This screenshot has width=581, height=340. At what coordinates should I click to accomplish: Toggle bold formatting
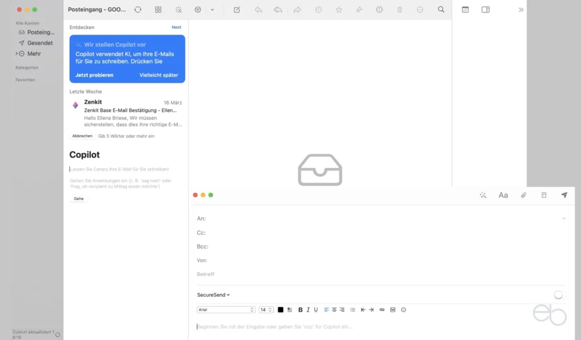301,309
